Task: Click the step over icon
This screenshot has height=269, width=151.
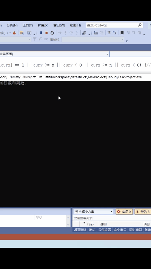Action: click(x=71, y=33)
